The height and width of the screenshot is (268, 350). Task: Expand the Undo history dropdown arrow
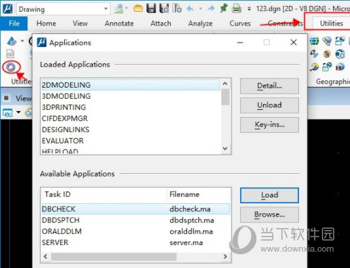pos(200,8)
